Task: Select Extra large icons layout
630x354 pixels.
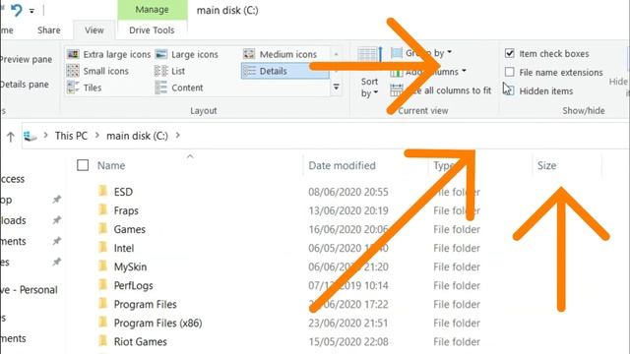Action: [108, 54]
